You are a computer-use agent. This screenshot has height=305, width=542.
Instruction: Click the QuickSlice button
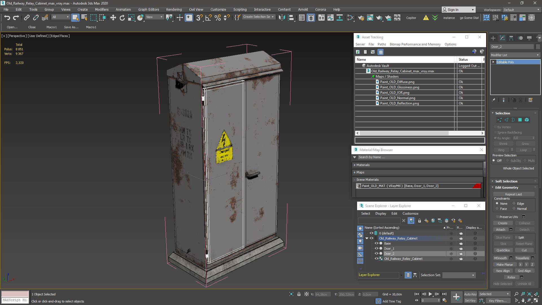[x=503, y=250]
